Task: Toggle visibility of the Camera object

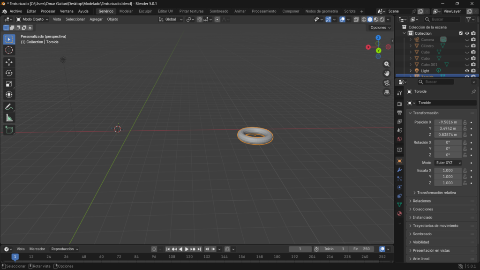Action: (467, 40)
